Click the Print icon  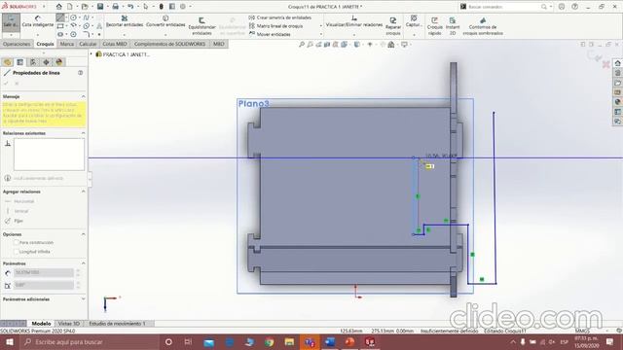115,7
